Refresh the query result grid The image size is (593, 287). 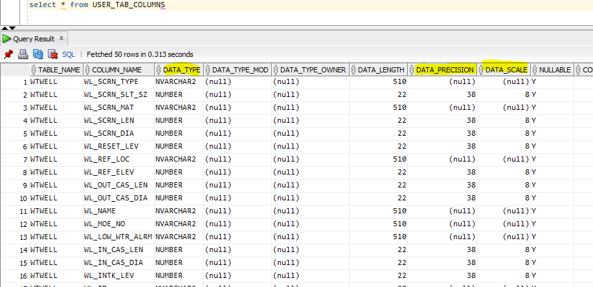coord(38,54)
